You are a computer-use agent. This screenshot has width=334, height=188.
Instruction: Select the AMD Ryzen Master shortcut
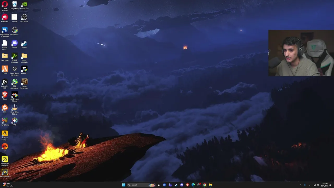pyautogui.click(x=14, y=97)
